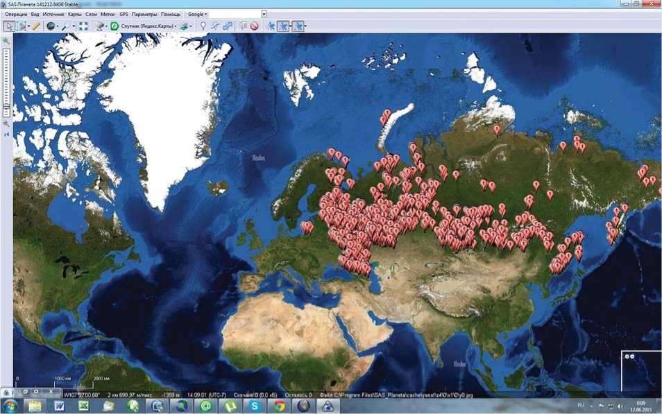Image resolution: width=662 pixels, height=414 pixels.
Task: Open the placemark manager icon
Action: tap(243, 26)
